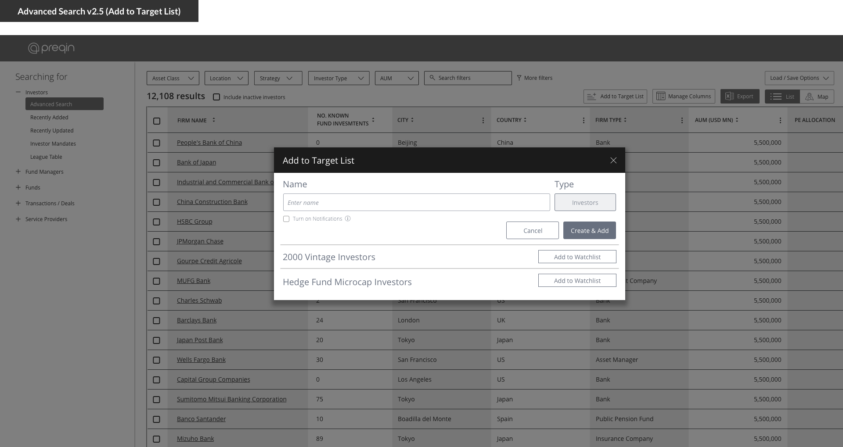This screenshot has height=447, width=843.
Task: Open Load / Save Options dropdown
Action: (799, 78)
